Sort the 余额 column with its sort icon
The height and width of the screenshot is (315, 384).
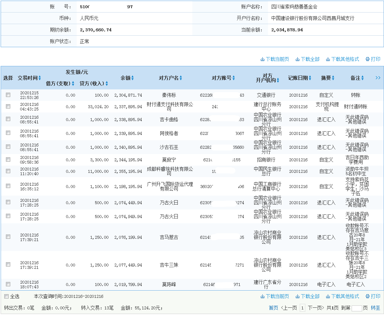point(133,78)
